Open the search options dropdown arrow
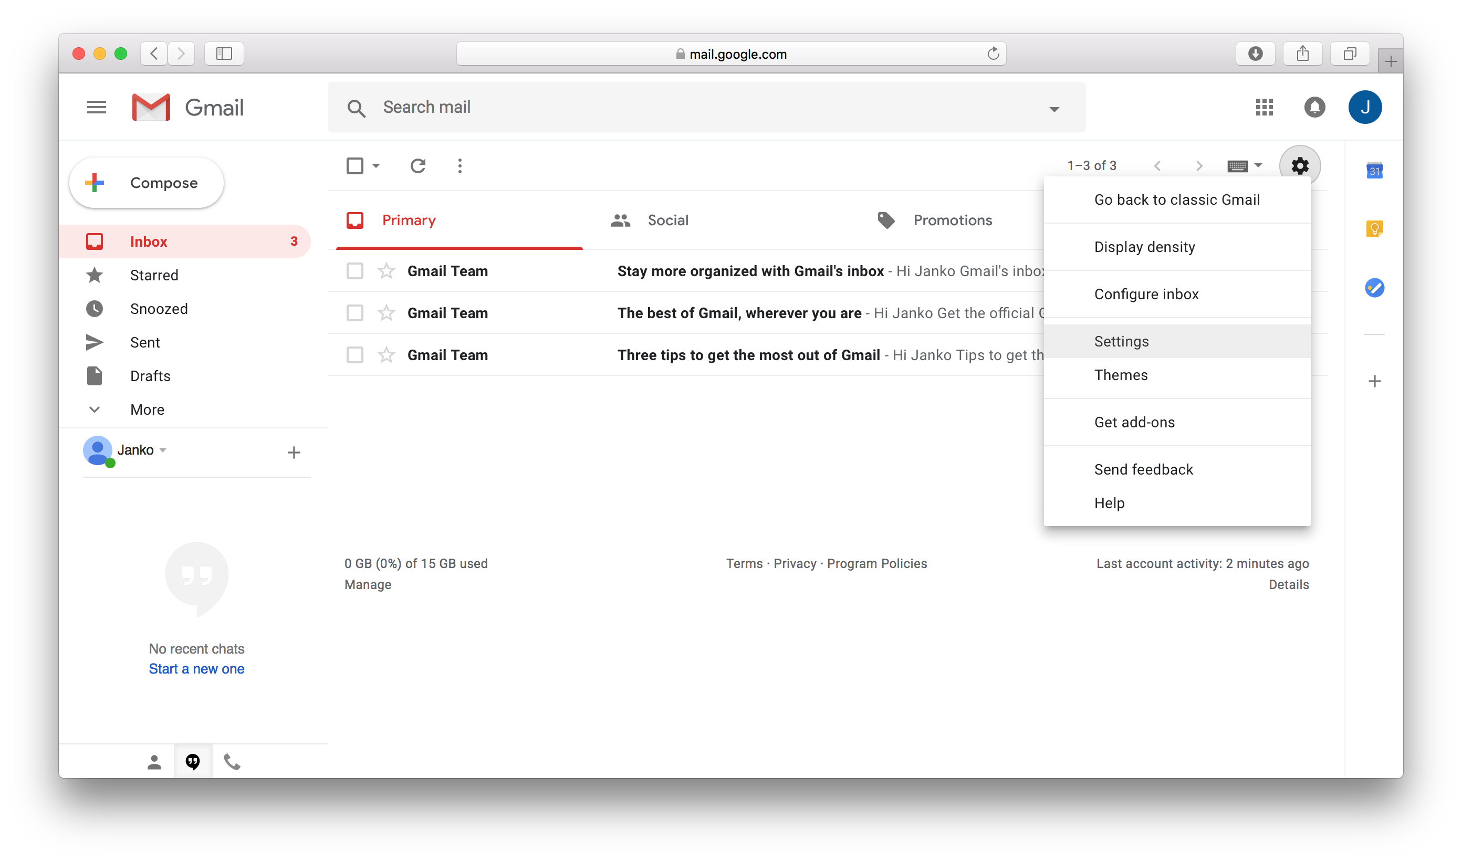1462x862 pixels. tap(1054, 109)
